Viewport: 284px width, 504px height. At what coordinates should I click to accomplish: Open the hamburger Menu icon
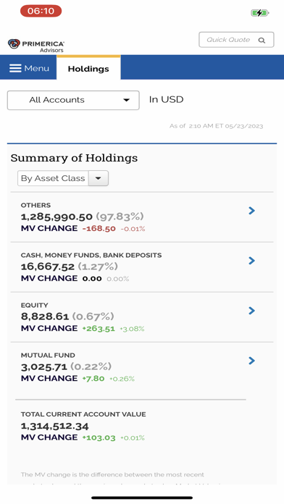pyautogui.click(x=15, y=68)
